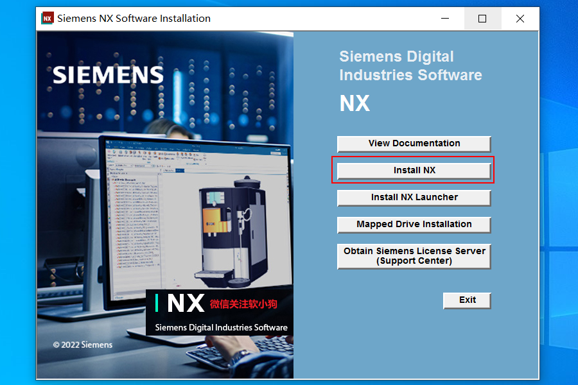This screenshot has width=578, height=385.
Task: Maximize the installer window
Action: [x=482, y=19]
